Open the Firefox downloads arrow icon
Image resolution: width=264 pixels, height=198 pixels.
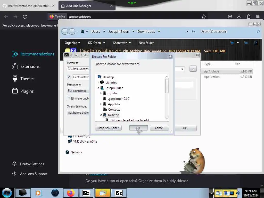(x=239, y=16)
